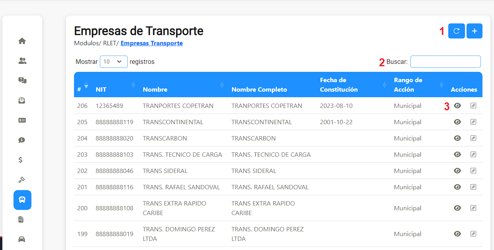Click the NIT value 88888888108
494x250 pixels.
point(115,208)
